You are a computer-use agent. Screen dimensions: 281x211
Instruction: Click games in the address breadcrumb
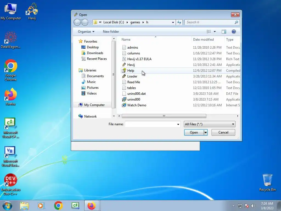tap(135, 22)
